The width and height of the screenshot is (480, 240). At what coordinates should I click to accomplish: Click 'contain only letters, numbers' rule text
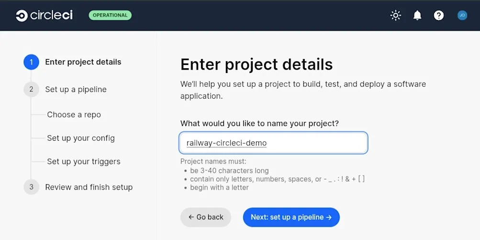(278, 179)
